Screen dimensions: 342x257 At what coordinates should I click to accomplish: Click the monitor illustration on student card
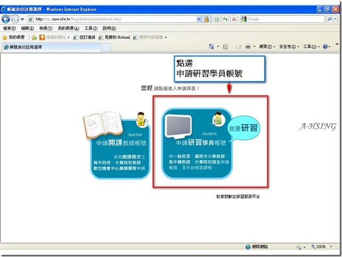coord(178,127)
